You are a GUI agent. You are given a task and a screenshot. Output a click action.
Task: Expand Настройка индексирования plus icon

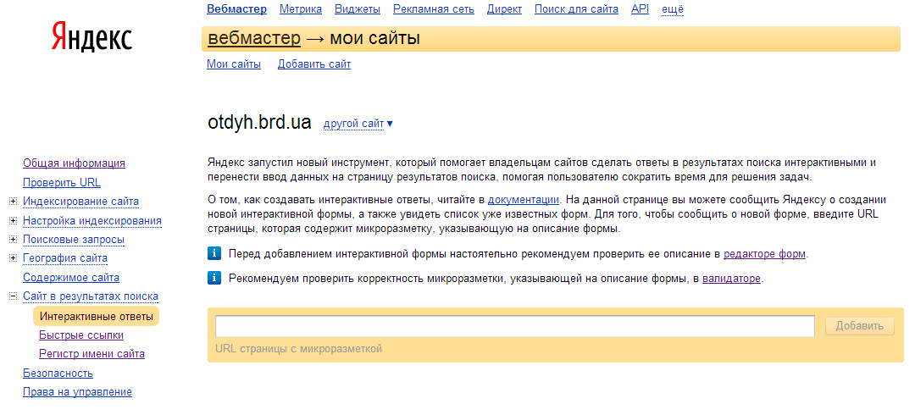[13, 221]
